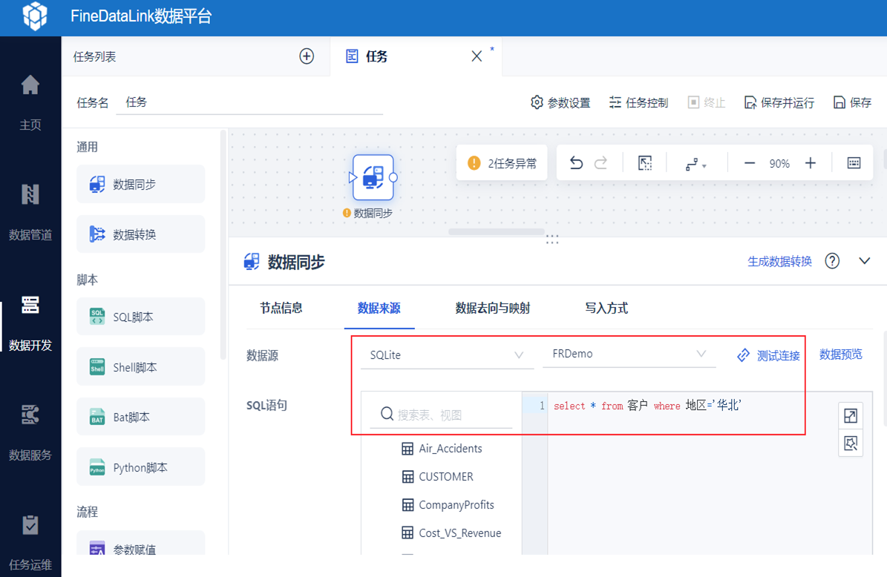
Task: Open connector line style dropdown
Action: (695, 164)
